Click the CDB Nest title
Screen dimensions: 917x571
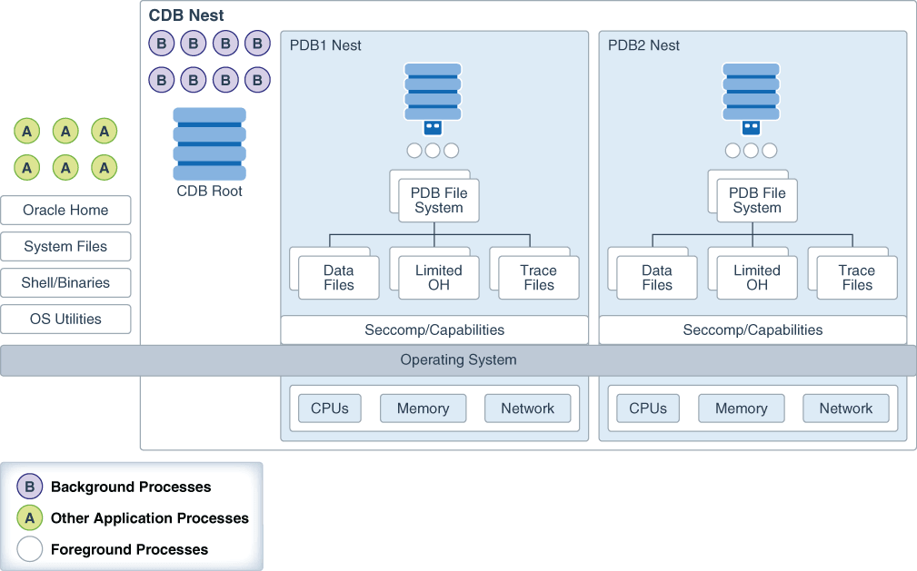coord(186,15)
